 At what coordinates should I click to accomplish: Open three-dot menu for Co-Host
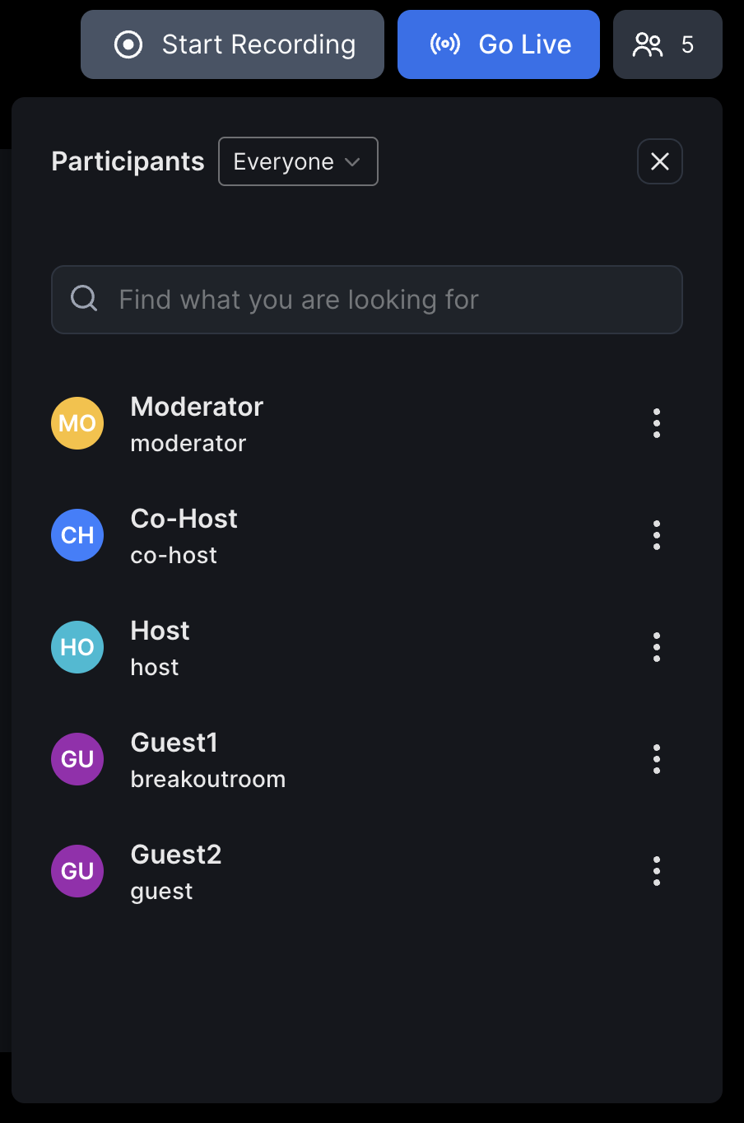656,535
